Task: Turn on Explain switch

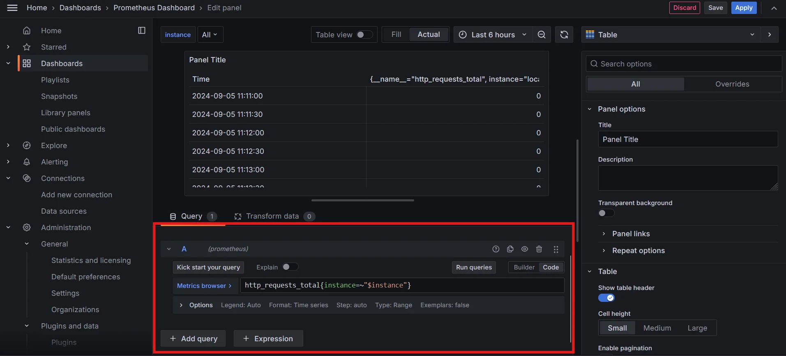Action: point(290,267)
